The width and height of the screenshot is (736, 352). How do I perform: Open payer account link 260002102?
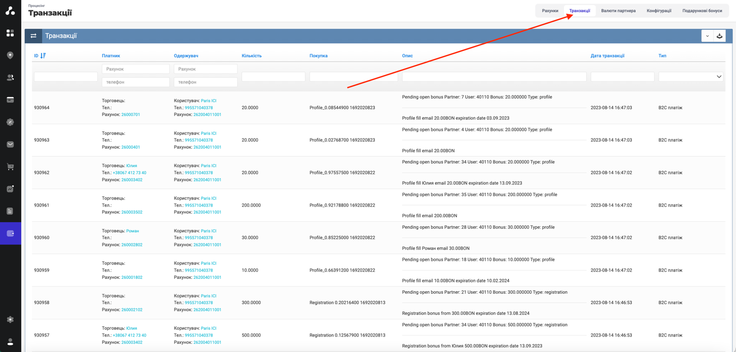[x=132, y=310]
